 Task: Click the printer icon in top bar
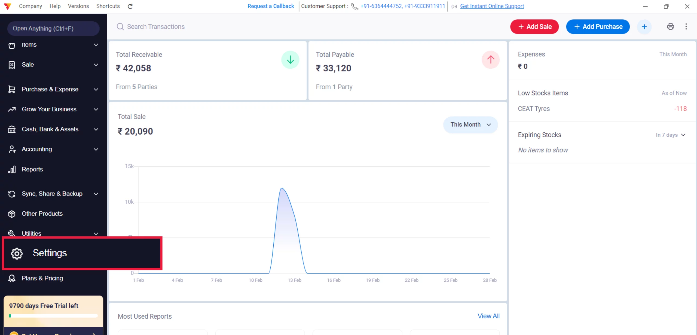(670, 26)
